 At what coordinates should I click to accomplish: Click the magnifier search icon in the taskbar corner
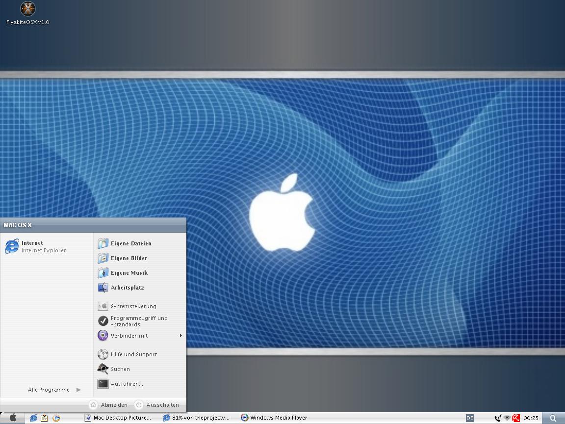[x=553, y=418]
